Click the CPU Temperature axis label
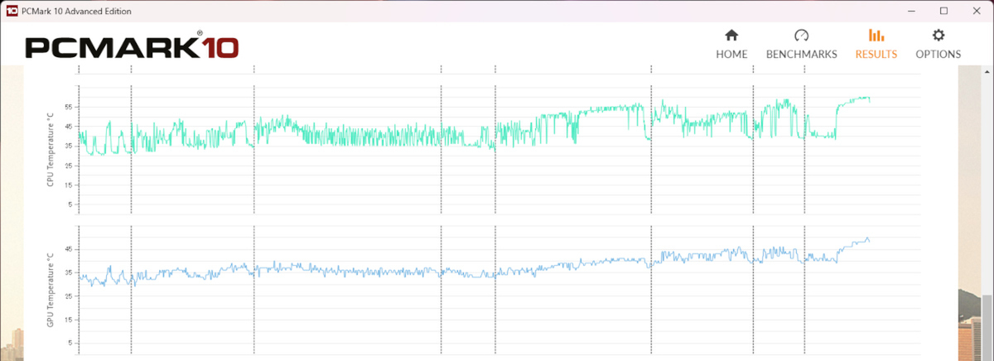Image resolution: width=994 pixels, height=361 pixels. [50, 147]
